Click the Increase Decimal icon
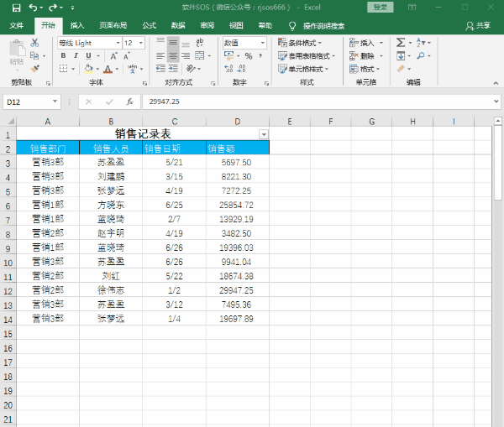The height and width of the screenshot is (427, 504). (x=228, y=69)
